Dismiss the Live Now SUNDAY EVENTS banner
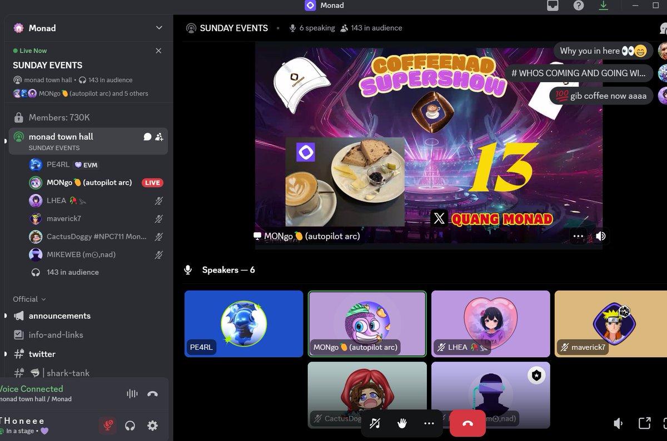667x441 pixels. [x=158, y=51]
